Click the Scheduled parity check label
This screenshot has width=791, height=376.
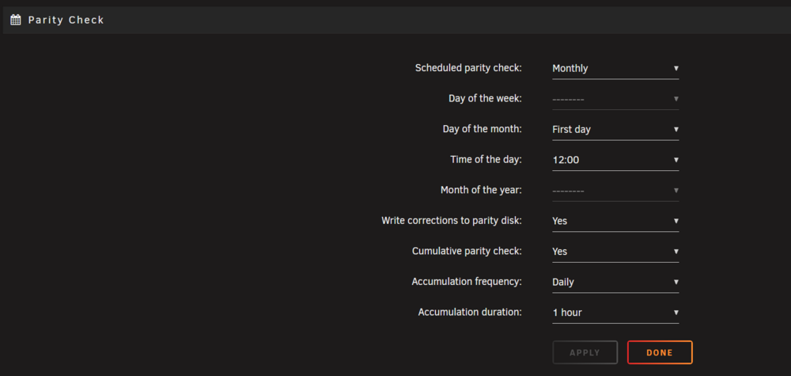pyautogui.click(x=468, y=68)
